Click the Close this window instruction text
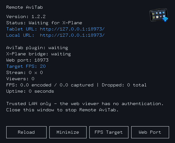This screenshot has width=175, height=143. pyautogui.click(x=62, y=110)
